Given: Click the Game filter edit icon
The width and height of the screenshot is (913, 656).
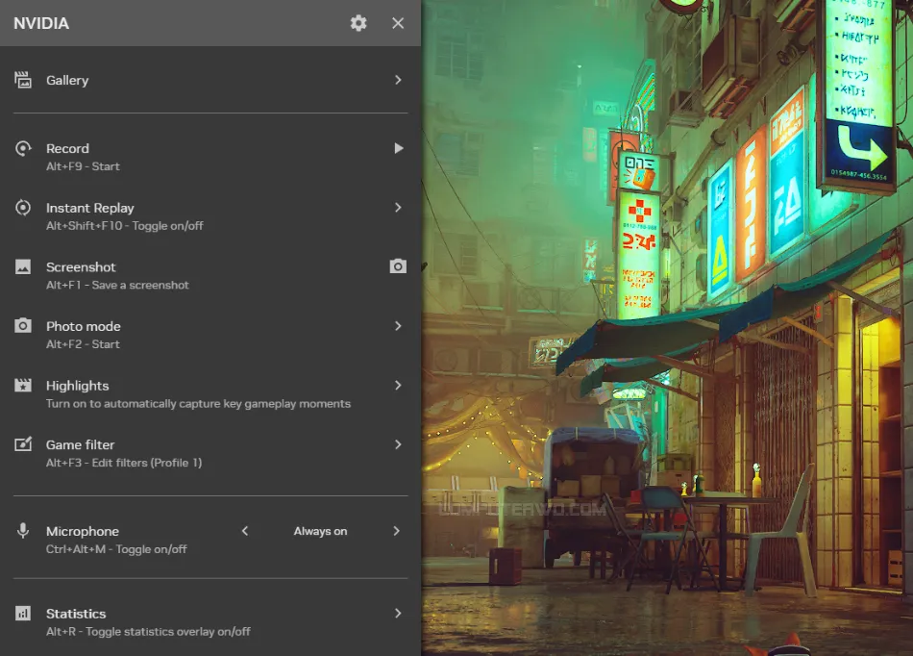Looking at the screenshot, I should pyautogui.click(x=23, y=444).
